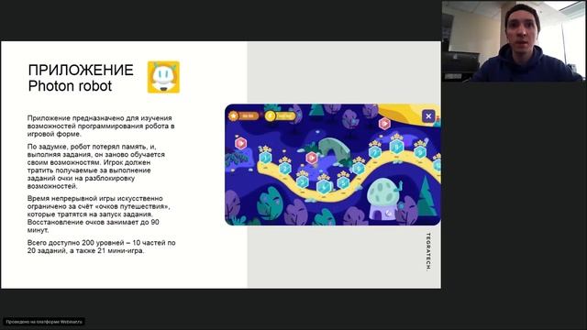This screenshot has width=587, height=330.
Task: Click the 'Проведено на платформе Webinar.ru' label
Action: (x=44, y=322)
